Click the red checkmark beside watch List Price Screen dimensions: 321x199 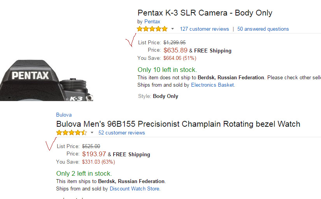pos(51,144)
